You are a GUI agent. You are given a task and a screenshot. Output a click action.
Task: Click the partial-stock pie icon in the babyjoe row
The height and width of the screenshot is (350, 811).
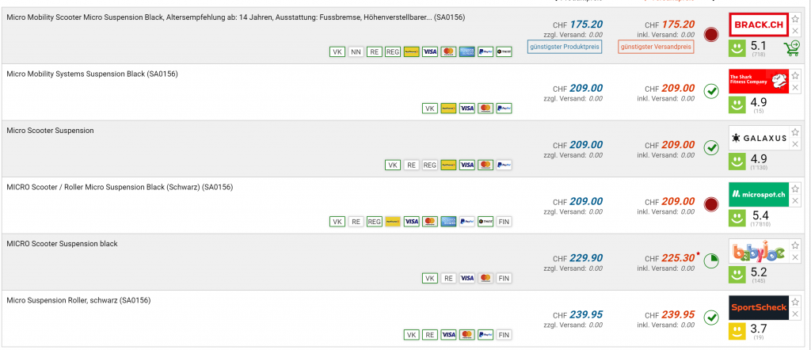[x=710, y=261]
